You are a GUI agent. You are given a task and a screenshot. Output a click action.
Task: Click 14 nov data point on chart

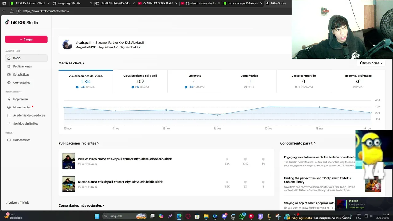pos(115,111)
